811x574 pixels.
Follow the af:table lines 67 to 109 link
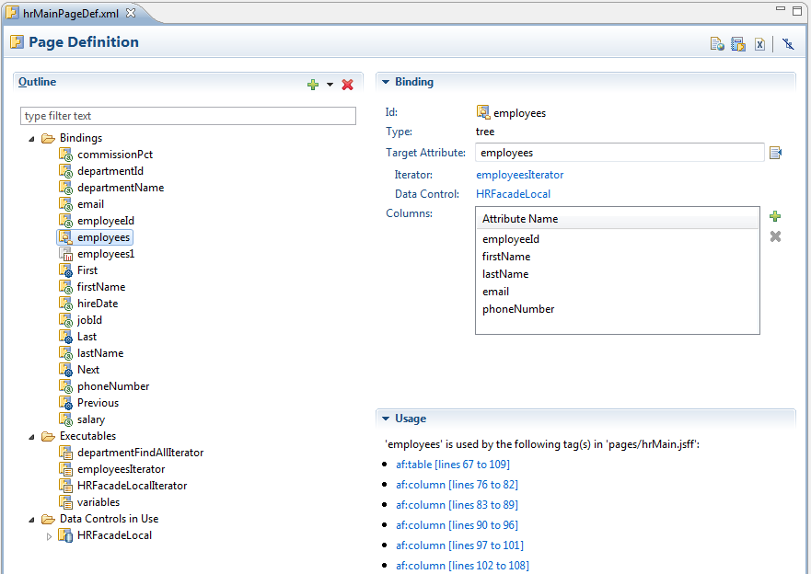452,464
